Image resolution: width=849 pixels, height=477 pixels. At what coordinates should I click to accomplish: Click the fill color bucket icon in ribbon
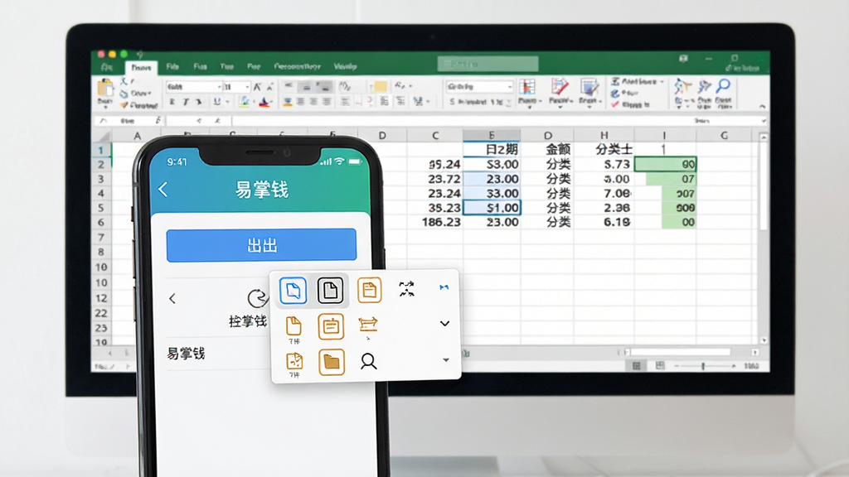(x=245, y=102)
